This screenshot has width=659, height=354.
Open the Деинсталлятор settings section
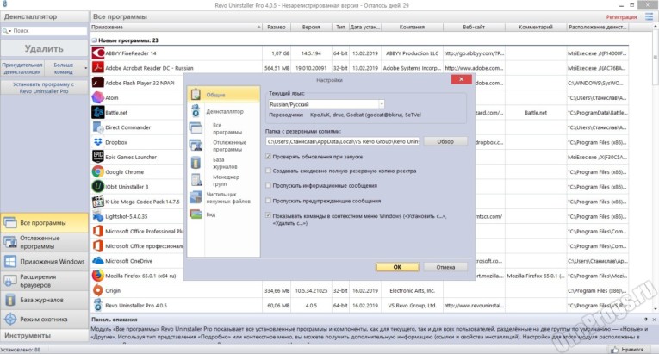click(224, 111)
